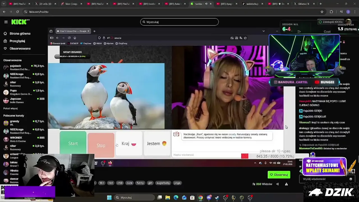The image size is (359, 202).
Task: Expand the streamed system tray chevron
Action: tap(255, 163)
